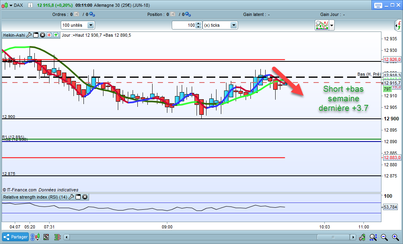Image resolution: width=403 pixels, height=244 pixels.
Task: Click auto-fit zoom magnifier with arrows
Action: click(373, 237)
